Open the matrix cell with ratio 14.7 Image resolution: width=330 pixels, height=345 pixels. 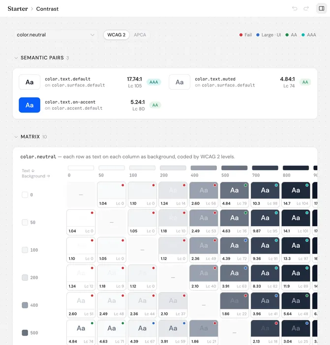[296, 195]
